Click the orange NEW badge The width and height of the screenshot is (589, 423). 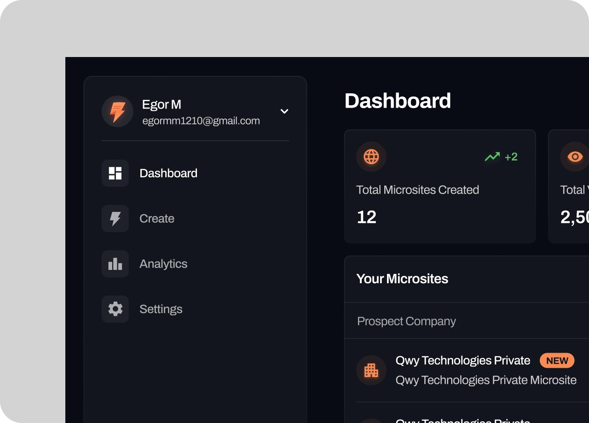click(x=557, y=361)
